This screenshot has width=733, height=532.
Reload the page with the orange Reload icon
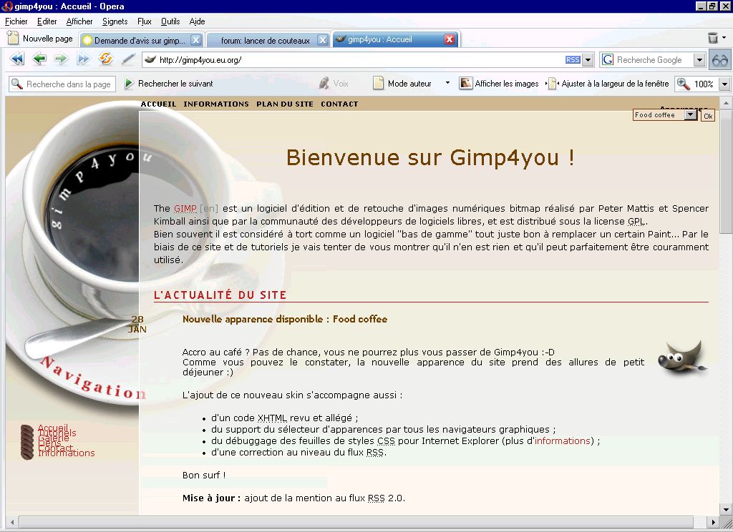(106, 59)
